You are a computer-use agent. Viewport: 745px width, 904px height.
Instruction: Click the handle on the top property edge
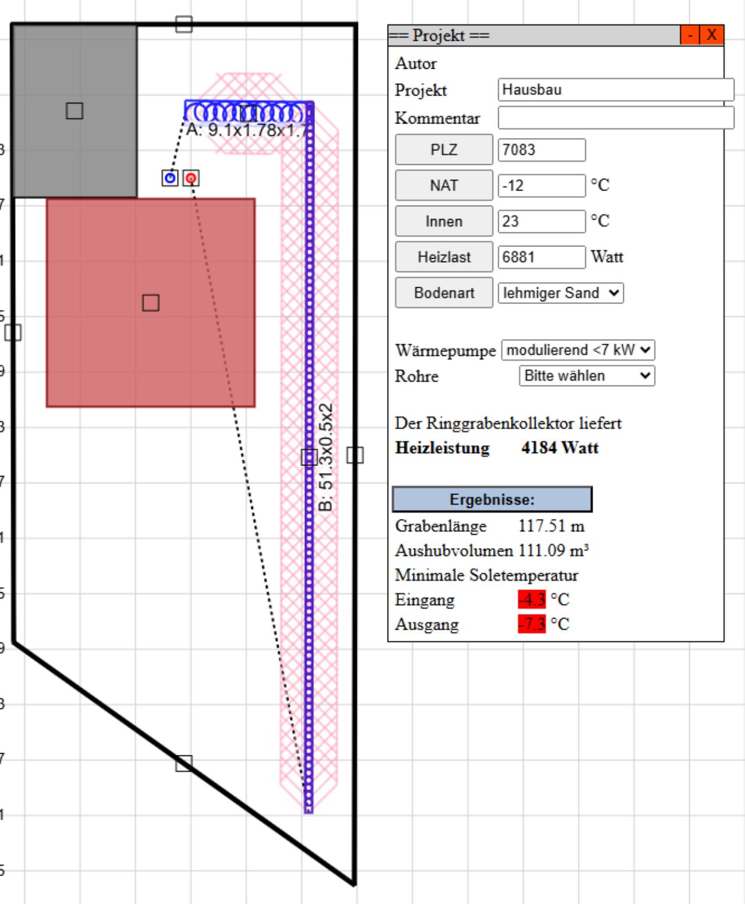184,24
